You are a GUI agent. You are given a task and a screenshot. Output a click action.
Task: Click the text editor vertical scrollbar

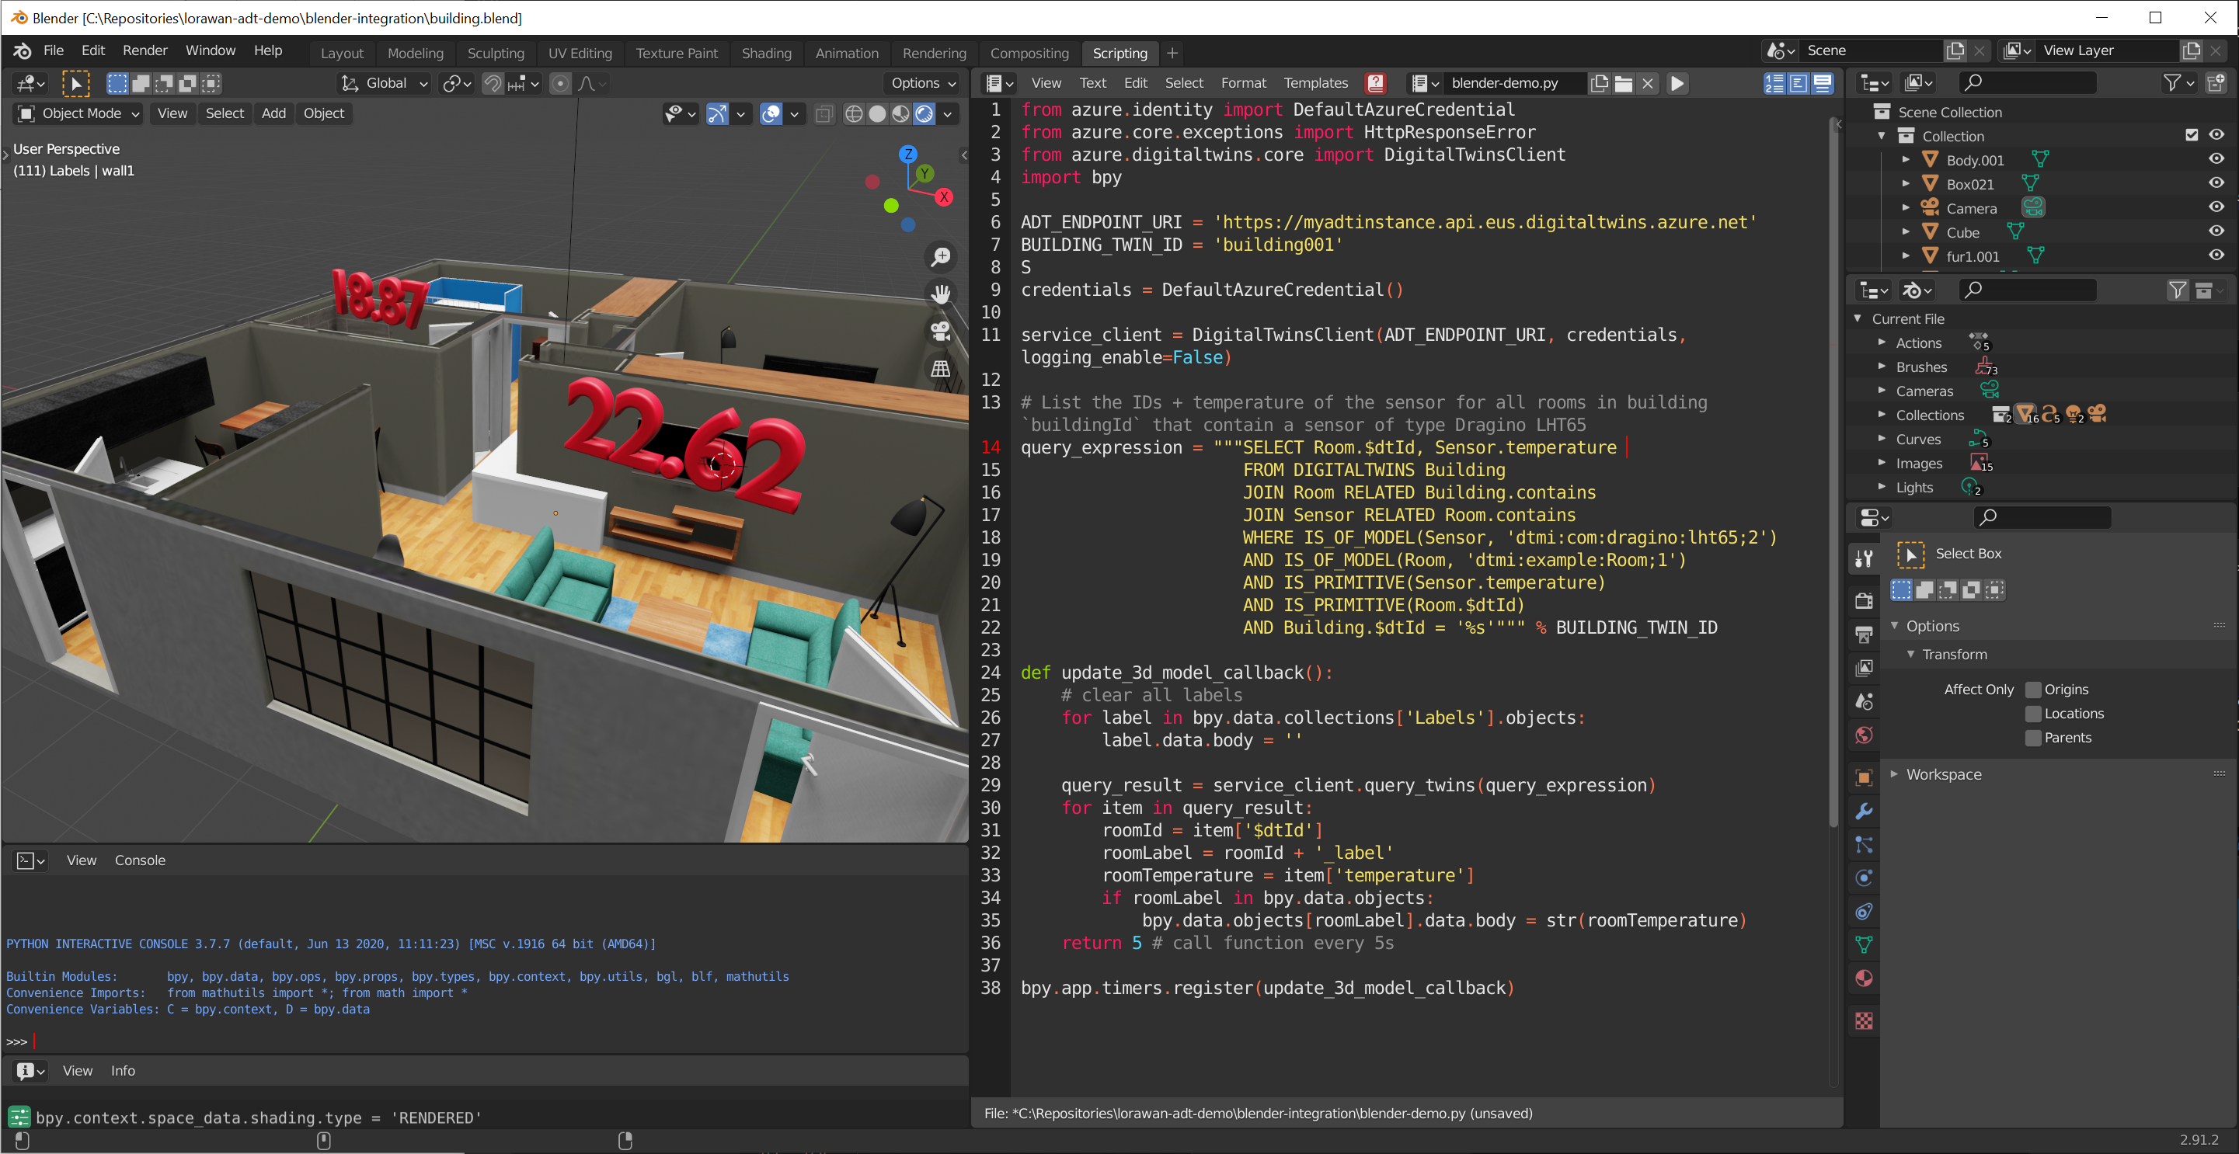pos(1833,469)
